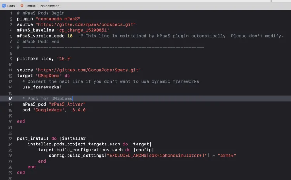Click the text "# mPaaS Pods Begin"
This screenshot has height=180, width=291.
click(41, 13)
